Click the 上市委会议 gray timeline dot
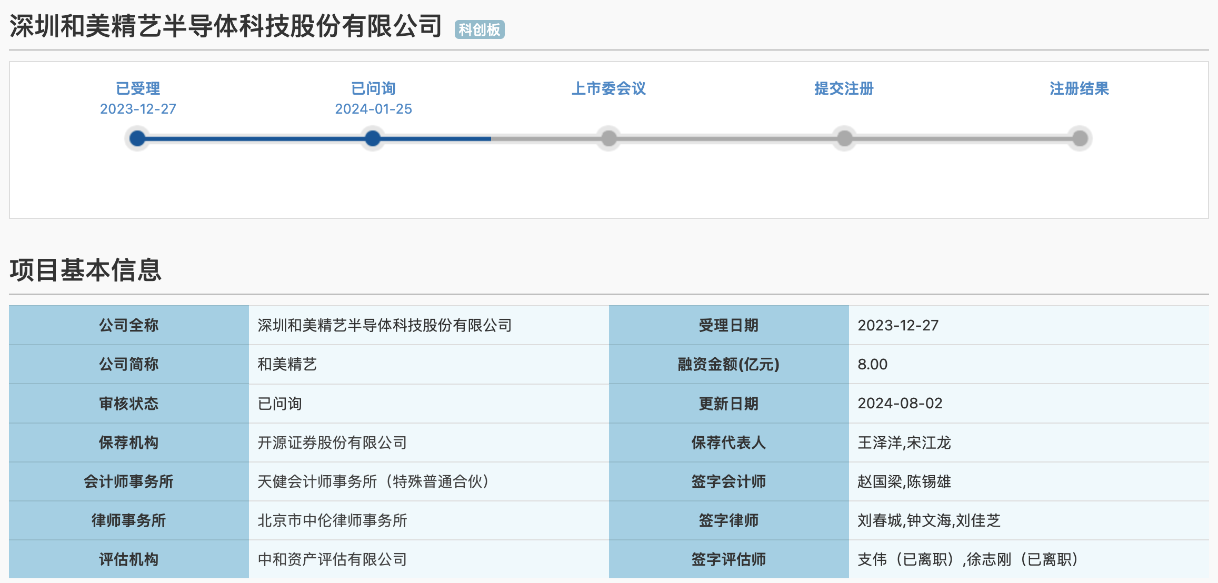The image size is (1218, 583). 608,138
